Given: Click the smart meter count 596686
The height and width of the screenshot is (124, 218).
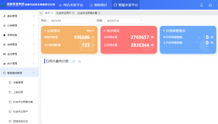Looking at the screenshot, I should click(x=82, y=37).
